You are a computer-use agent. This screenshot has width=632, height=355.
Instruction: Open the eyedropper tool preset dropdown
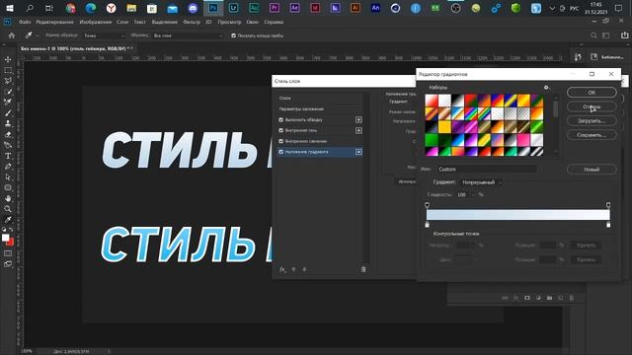click(x=38, y=35)
